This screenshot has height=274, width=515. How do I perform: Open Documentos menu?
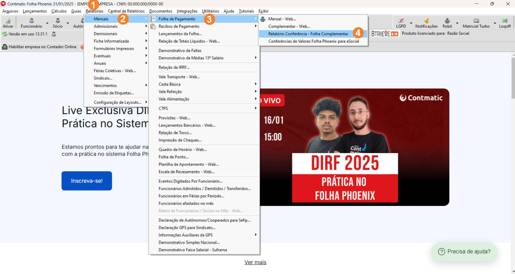pos(161,11)
